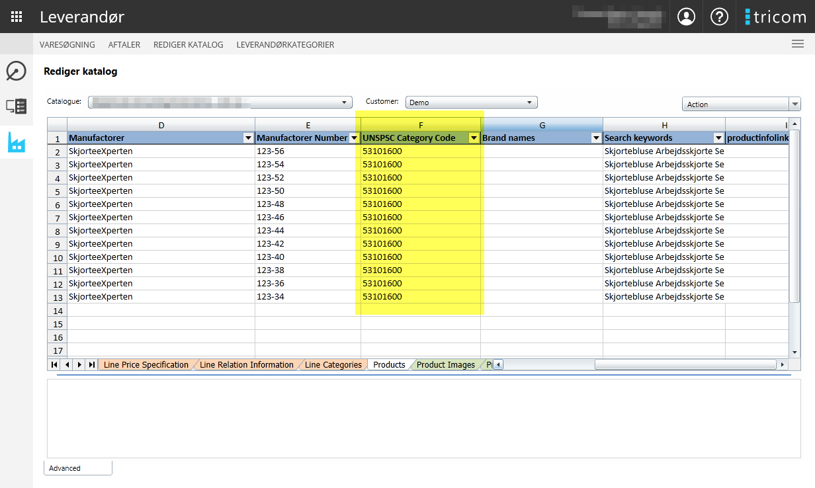Select column E header
This screenshot has width=815, height=488.
click(x=308, y=125)
